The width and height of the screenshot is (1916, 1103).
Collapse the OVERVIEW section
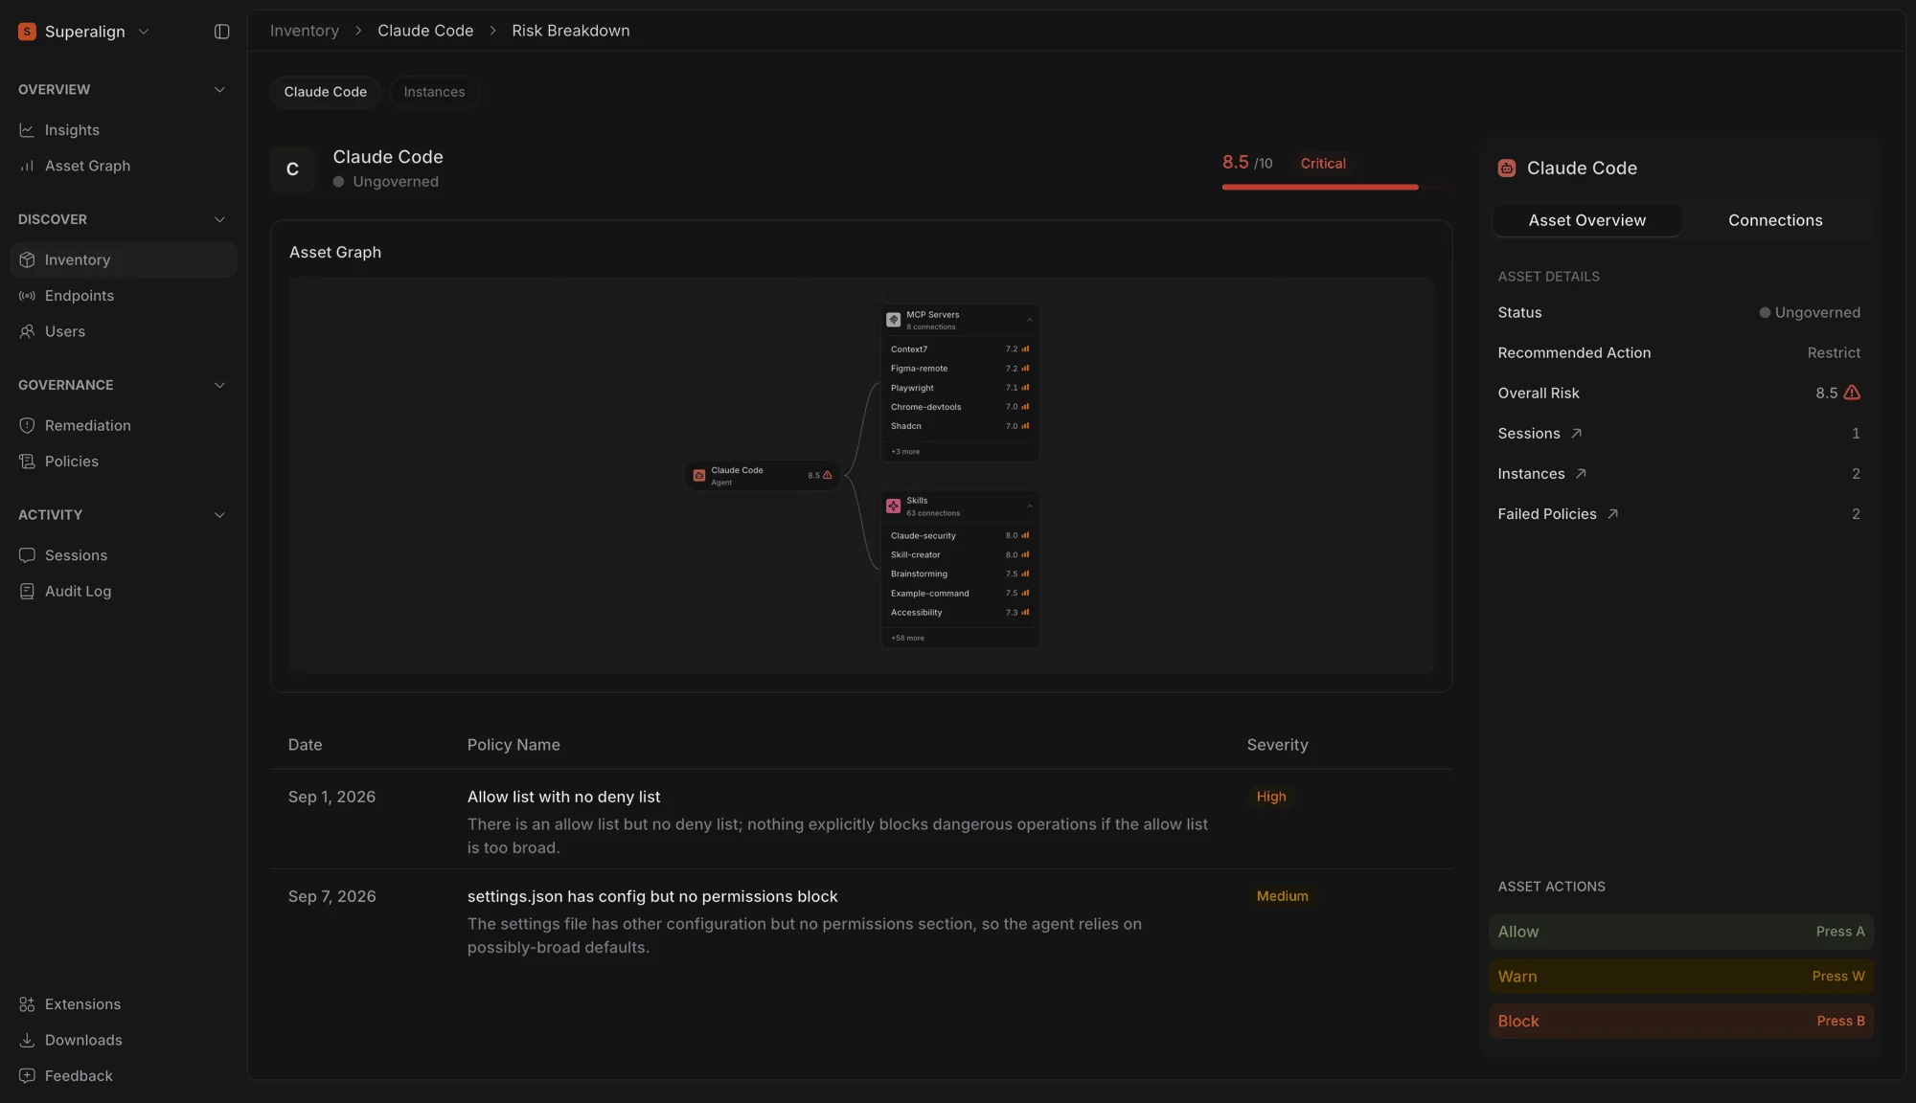point(219,90)
